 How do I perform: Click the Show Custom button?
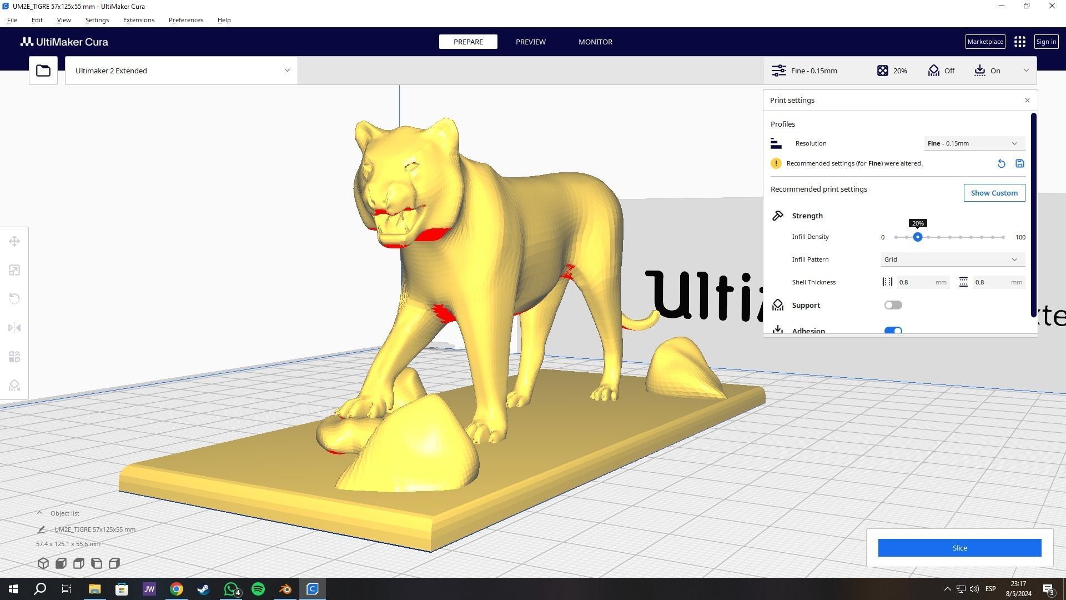click(x=994, y=193)
